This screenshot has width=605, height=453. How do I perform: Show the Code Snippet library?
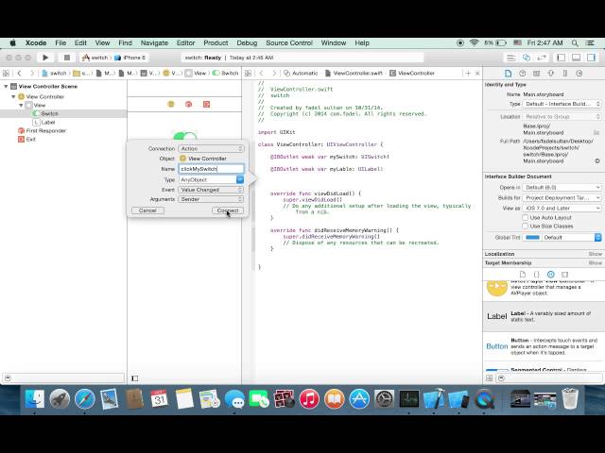536,275
